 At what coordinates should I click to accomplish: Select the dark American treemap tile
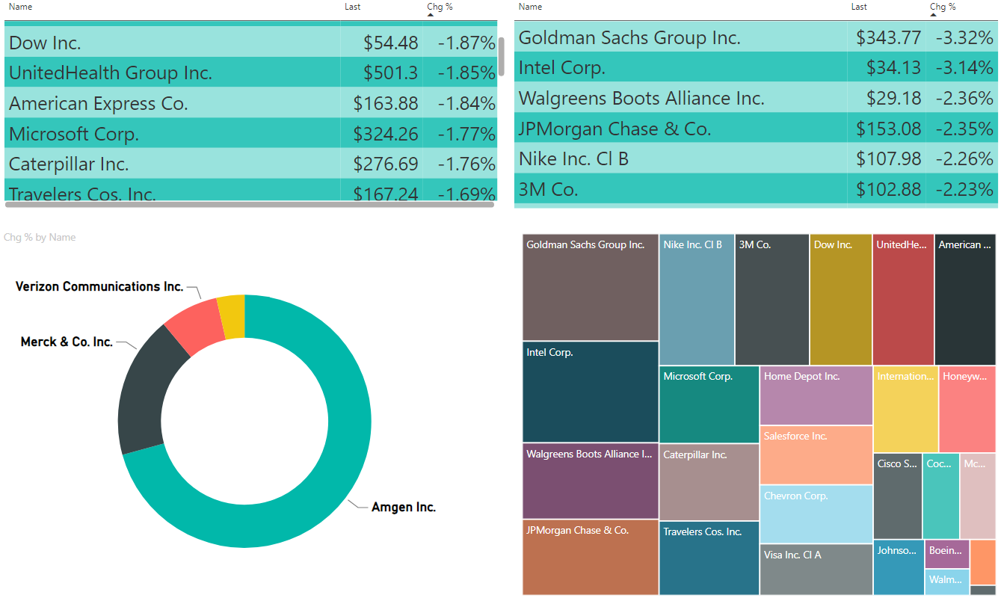965,300
